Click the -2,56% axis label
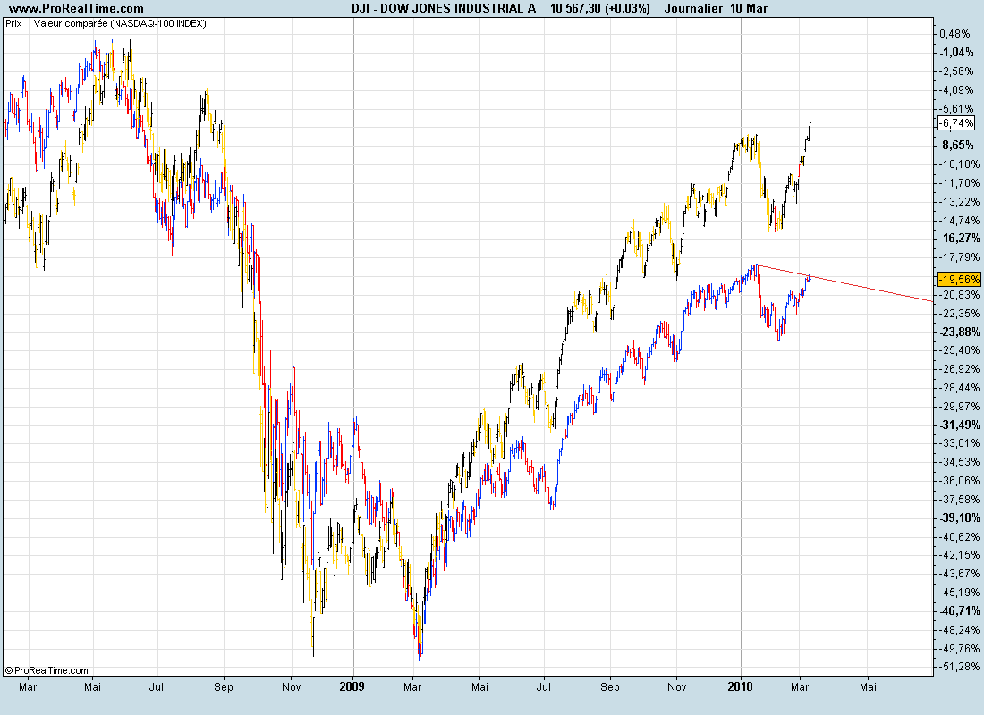The height and width of the screenshot is (715, 984). pyautogui.click(x=957, y=71)
